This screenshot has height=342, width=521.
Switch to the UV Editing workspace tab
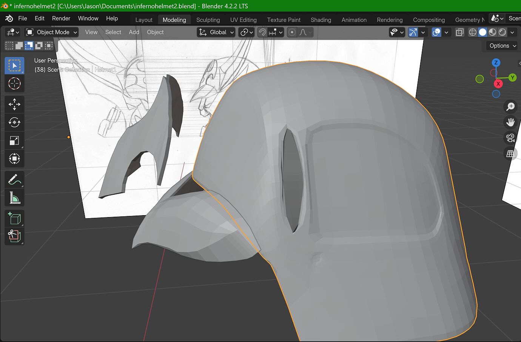tap(244, 20)
